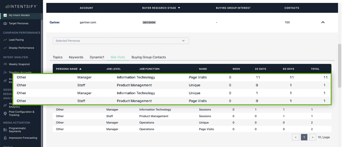Go to next page of results
Image resolution: width=342 pixels, height=147 pixels.
(x=313, y=137)
